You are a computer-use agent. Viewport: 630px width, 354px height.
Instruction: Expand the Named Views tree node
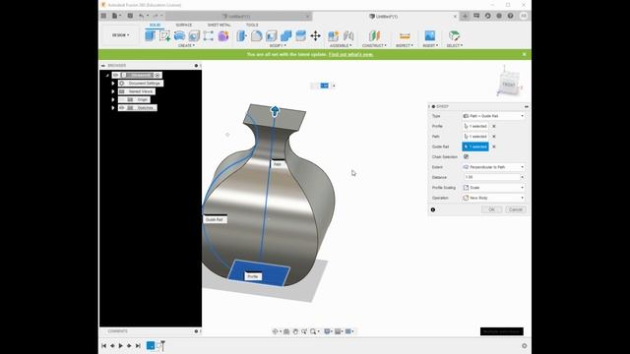pos(113,91)
